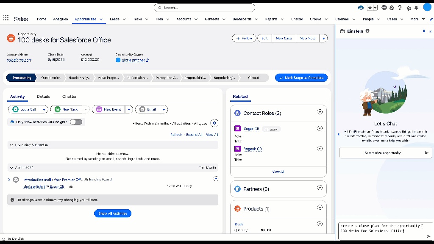
Task: Click the Expand All link
Action: point(194,135)
